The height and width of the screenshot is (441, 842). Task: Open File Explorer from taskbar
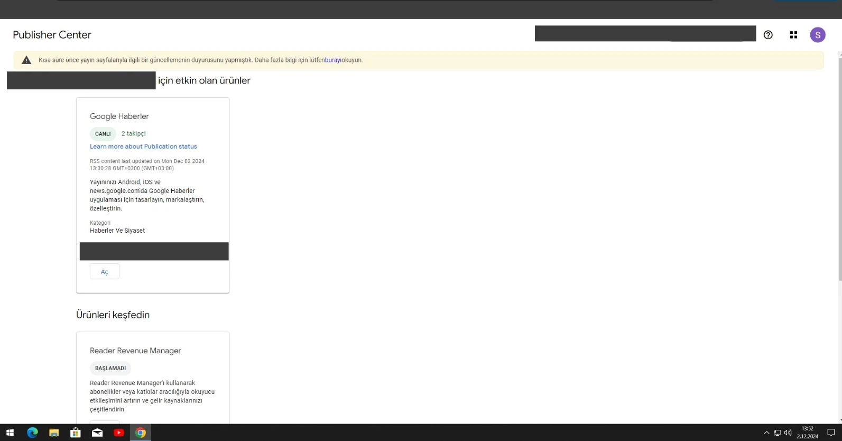54,433
